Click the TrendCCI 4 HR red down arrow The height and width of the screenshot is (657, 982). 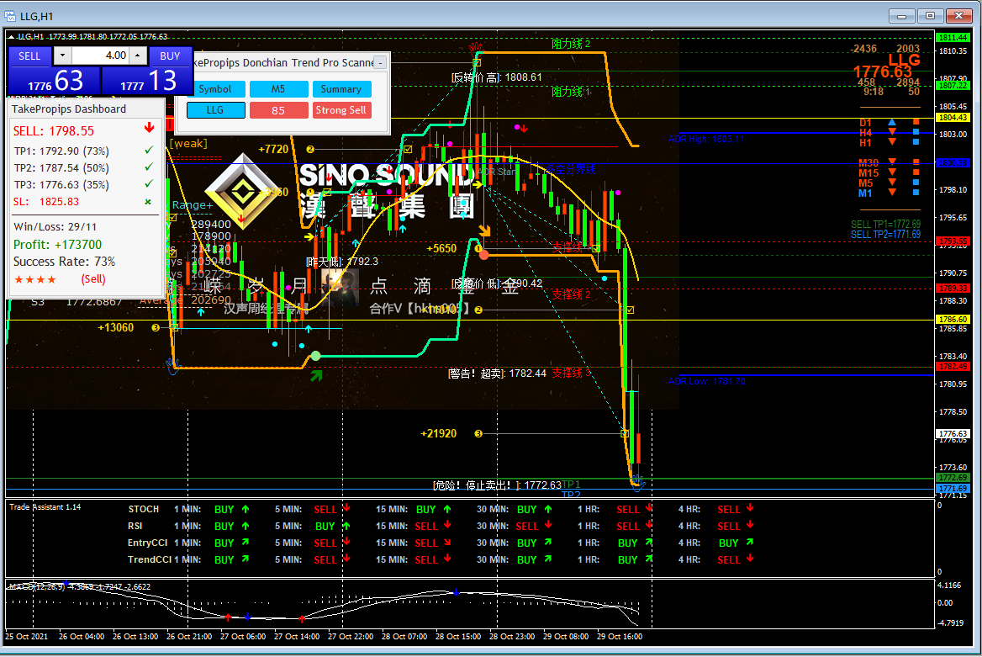750,559
